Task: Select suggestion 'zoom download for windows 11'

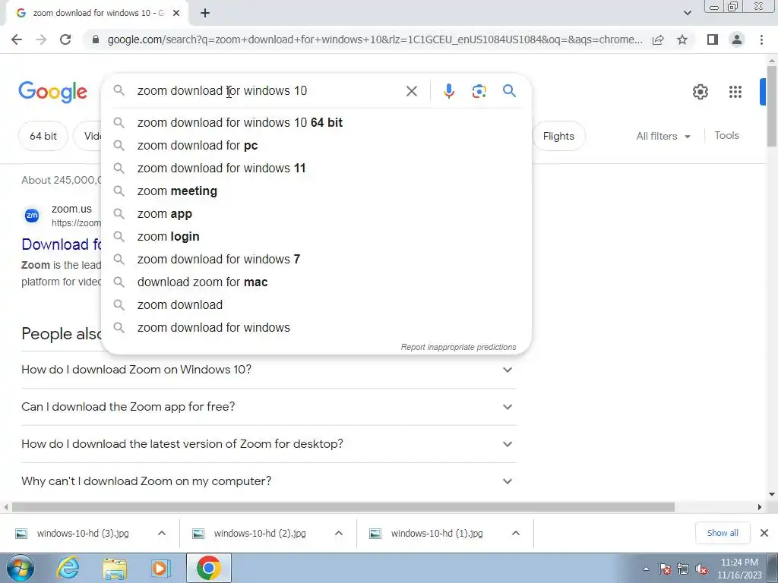Action: click(x=317, y=168)
